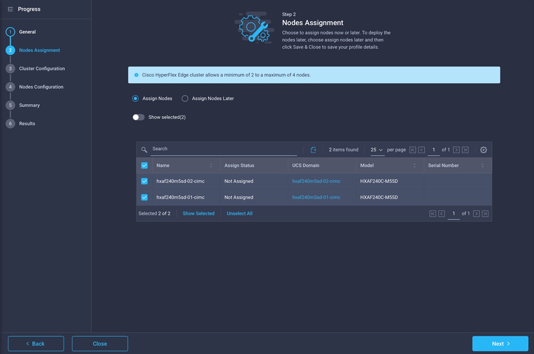Click the search magnifier icon

tap(144, 150)
